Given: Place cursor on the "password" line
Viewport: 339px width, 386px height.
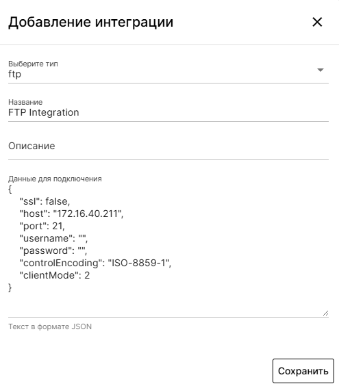Looking at the screenshot, I should [53, 250].
